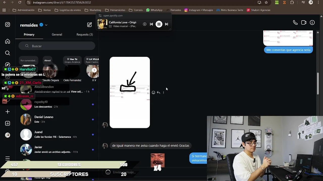Image resolution: width=323 pixels, height=181 pixels.
Task: Compose a new message with pencil icon
Action: click(90, 25)
